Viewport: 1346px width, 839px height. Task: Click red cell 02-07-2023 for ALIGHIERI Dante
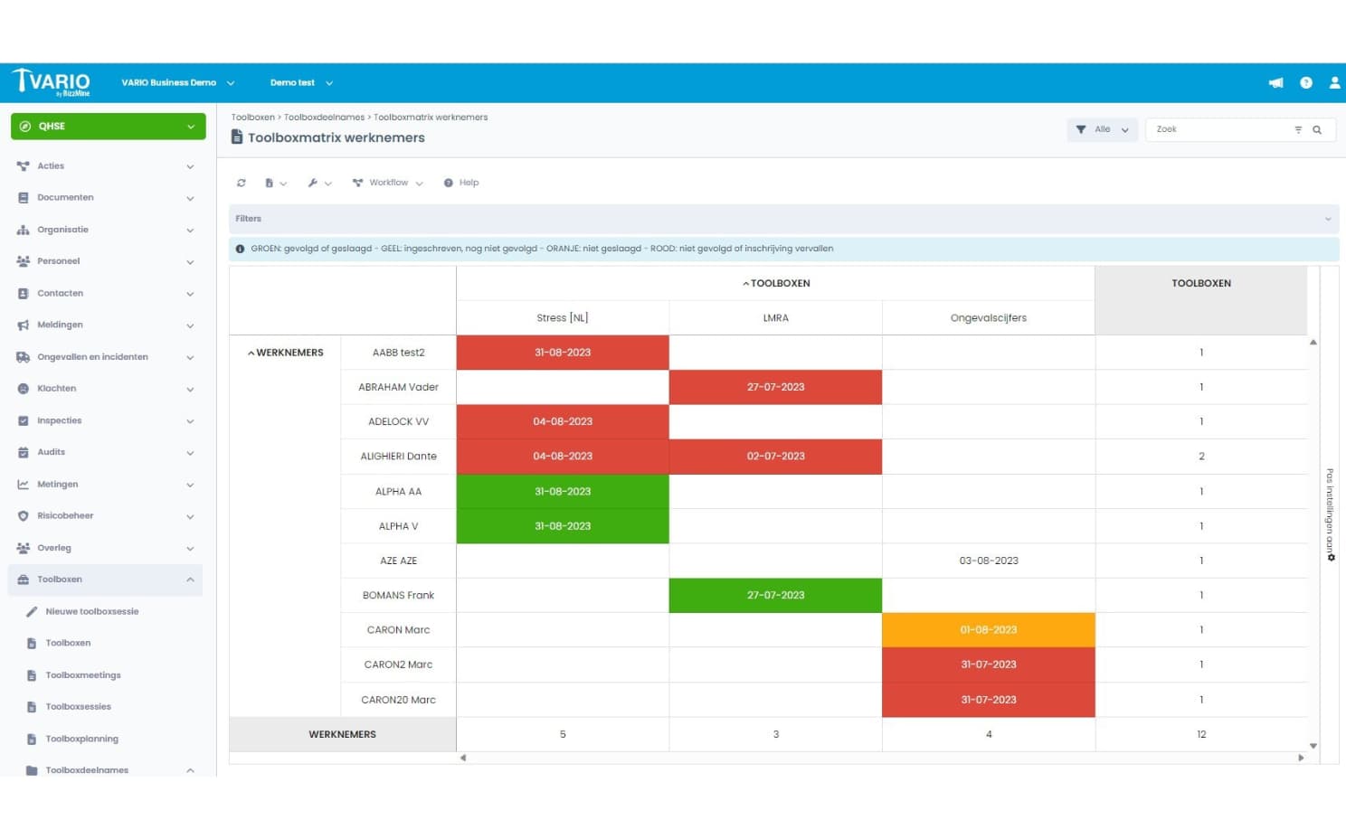pyautogui.click(x=776, y=457)
